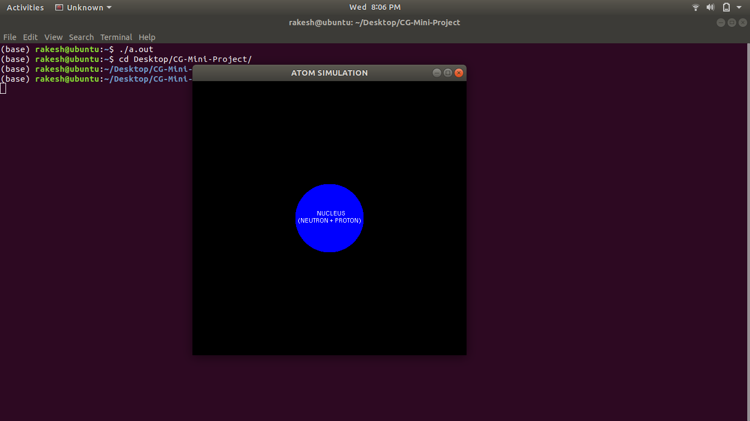This screenshot has height=421, width=750.
Task: Click the ATOM SIMULATION title bar text
Action: (329, 73)
